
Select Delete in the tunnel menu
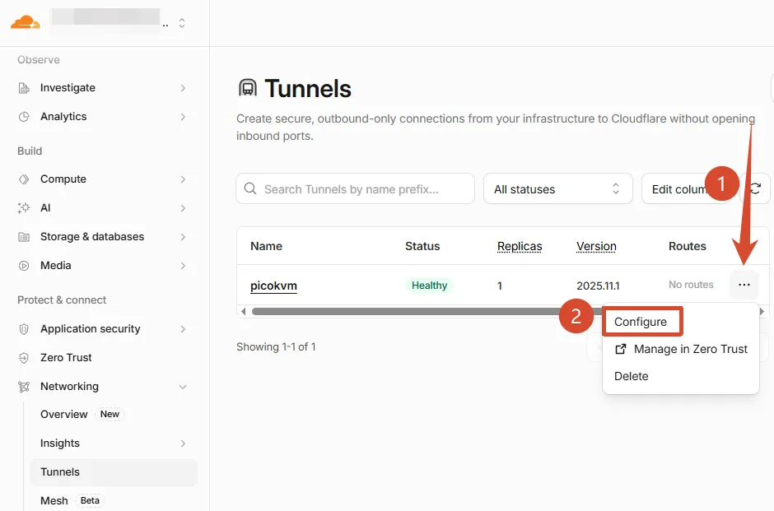(x=632, y=376)
